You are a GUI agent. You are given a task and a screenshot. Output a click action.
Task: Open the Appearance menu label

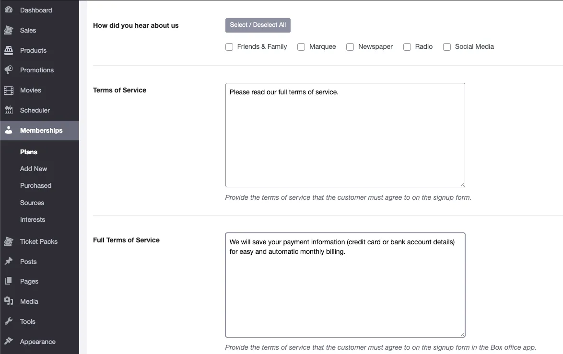coord(38,342)
